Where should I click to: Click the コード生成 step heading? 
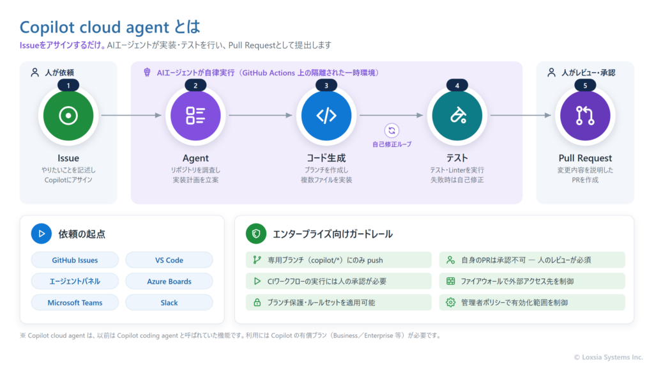(x=326, y=158)
